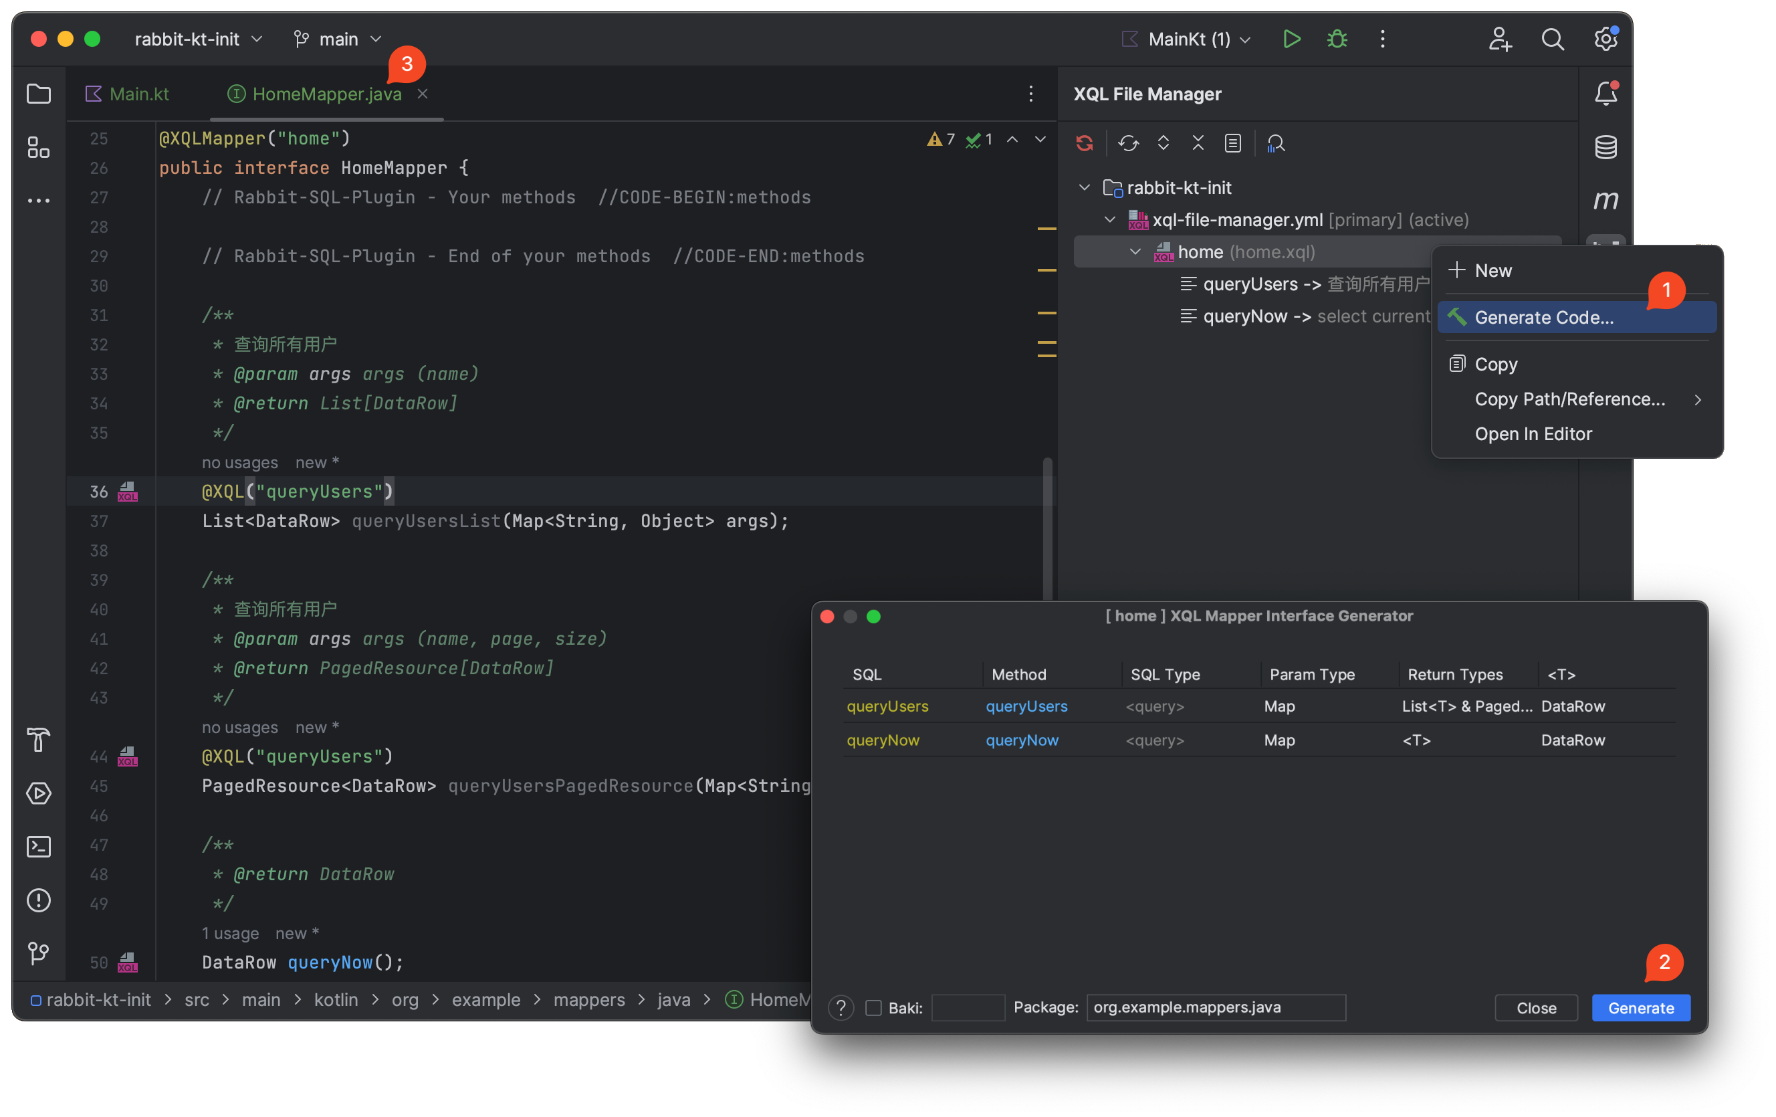1776x1117 pixels.
Task: Go to next highlighted error arrow
Action: pyautogui.click(x=1040, y=138)
